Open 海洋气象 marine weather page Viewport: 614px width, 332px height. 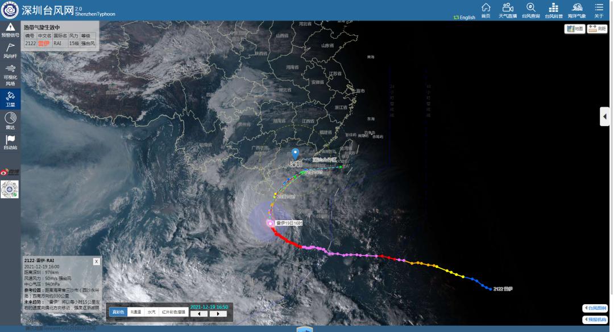point(576,10)
